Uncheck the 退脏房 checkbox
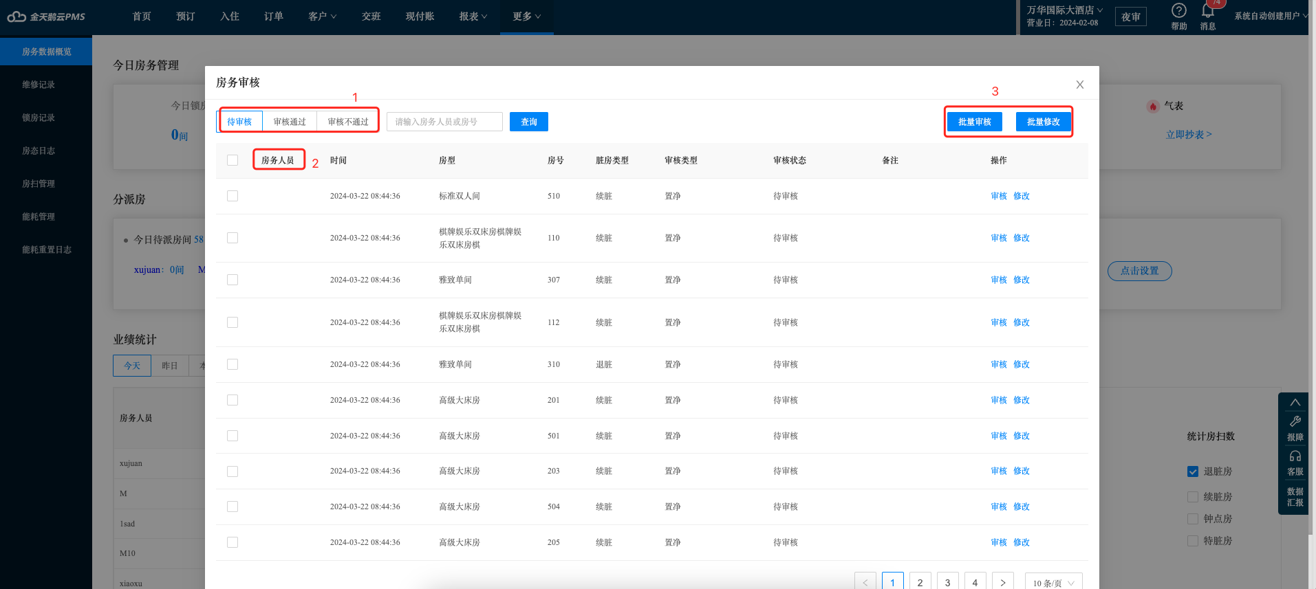Image resolution: width=1316 pixels, height=589 pixels. point(1193,471)
